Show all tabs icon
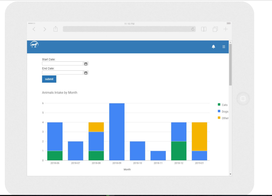Viewport: 272px width, 196px height. click(x=215, y=29)
